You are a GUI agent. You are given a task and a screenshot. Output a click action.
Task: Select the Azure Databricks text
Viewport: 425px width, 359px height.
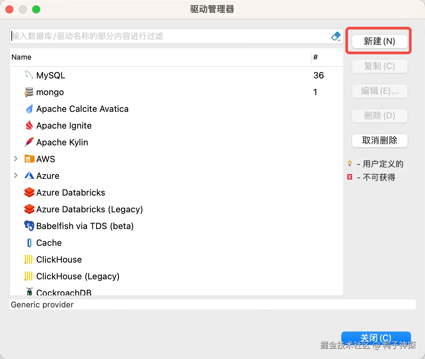tap(71, 193)
